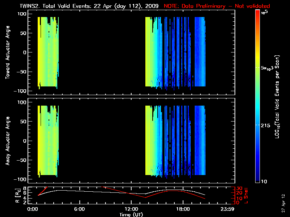Image resolution: width=290 pixels, height=217 pixels.
Task: Click the 'Toward Actuator Angle' axis label
Action: pos(8,53)
